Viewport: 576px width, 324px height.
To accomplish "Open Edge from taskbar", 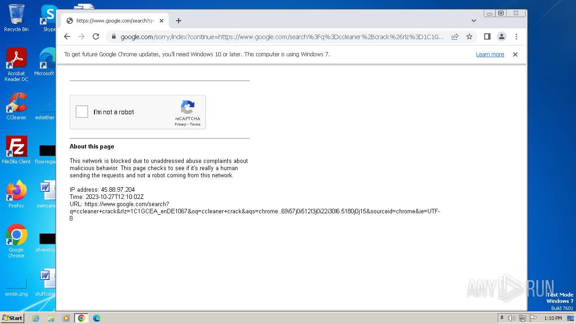I will coord(96,318).
